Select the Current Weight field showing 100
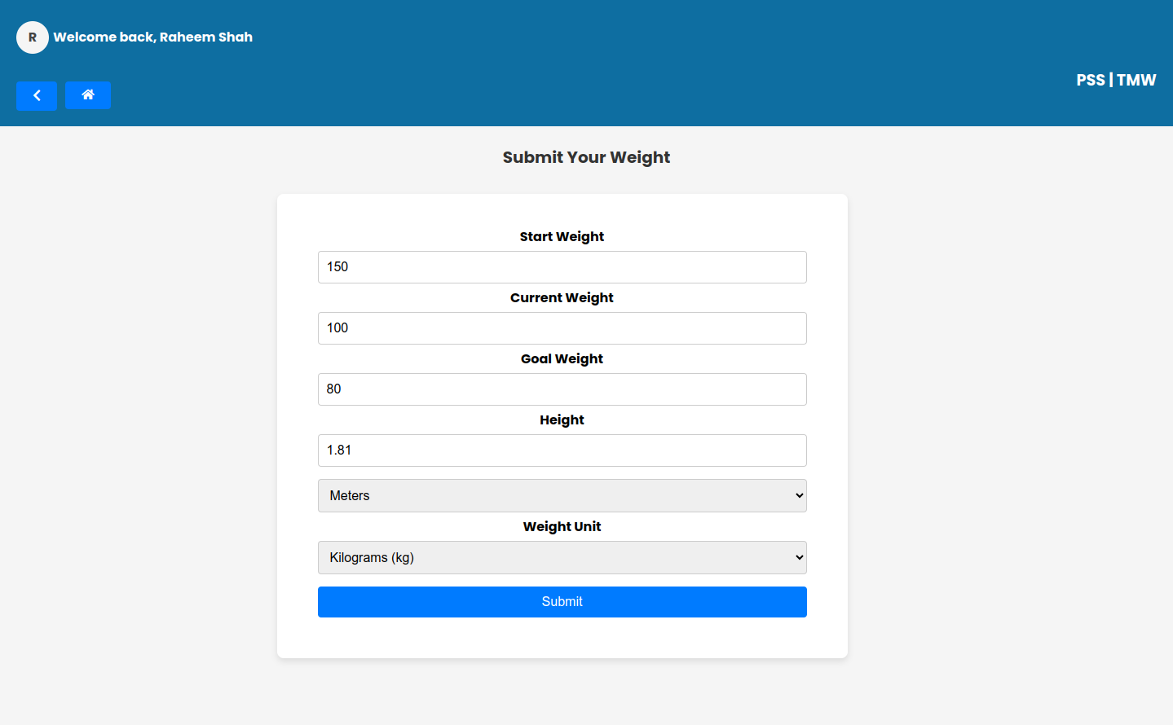This screenshot has width=1173, height=725. point(562,328)
